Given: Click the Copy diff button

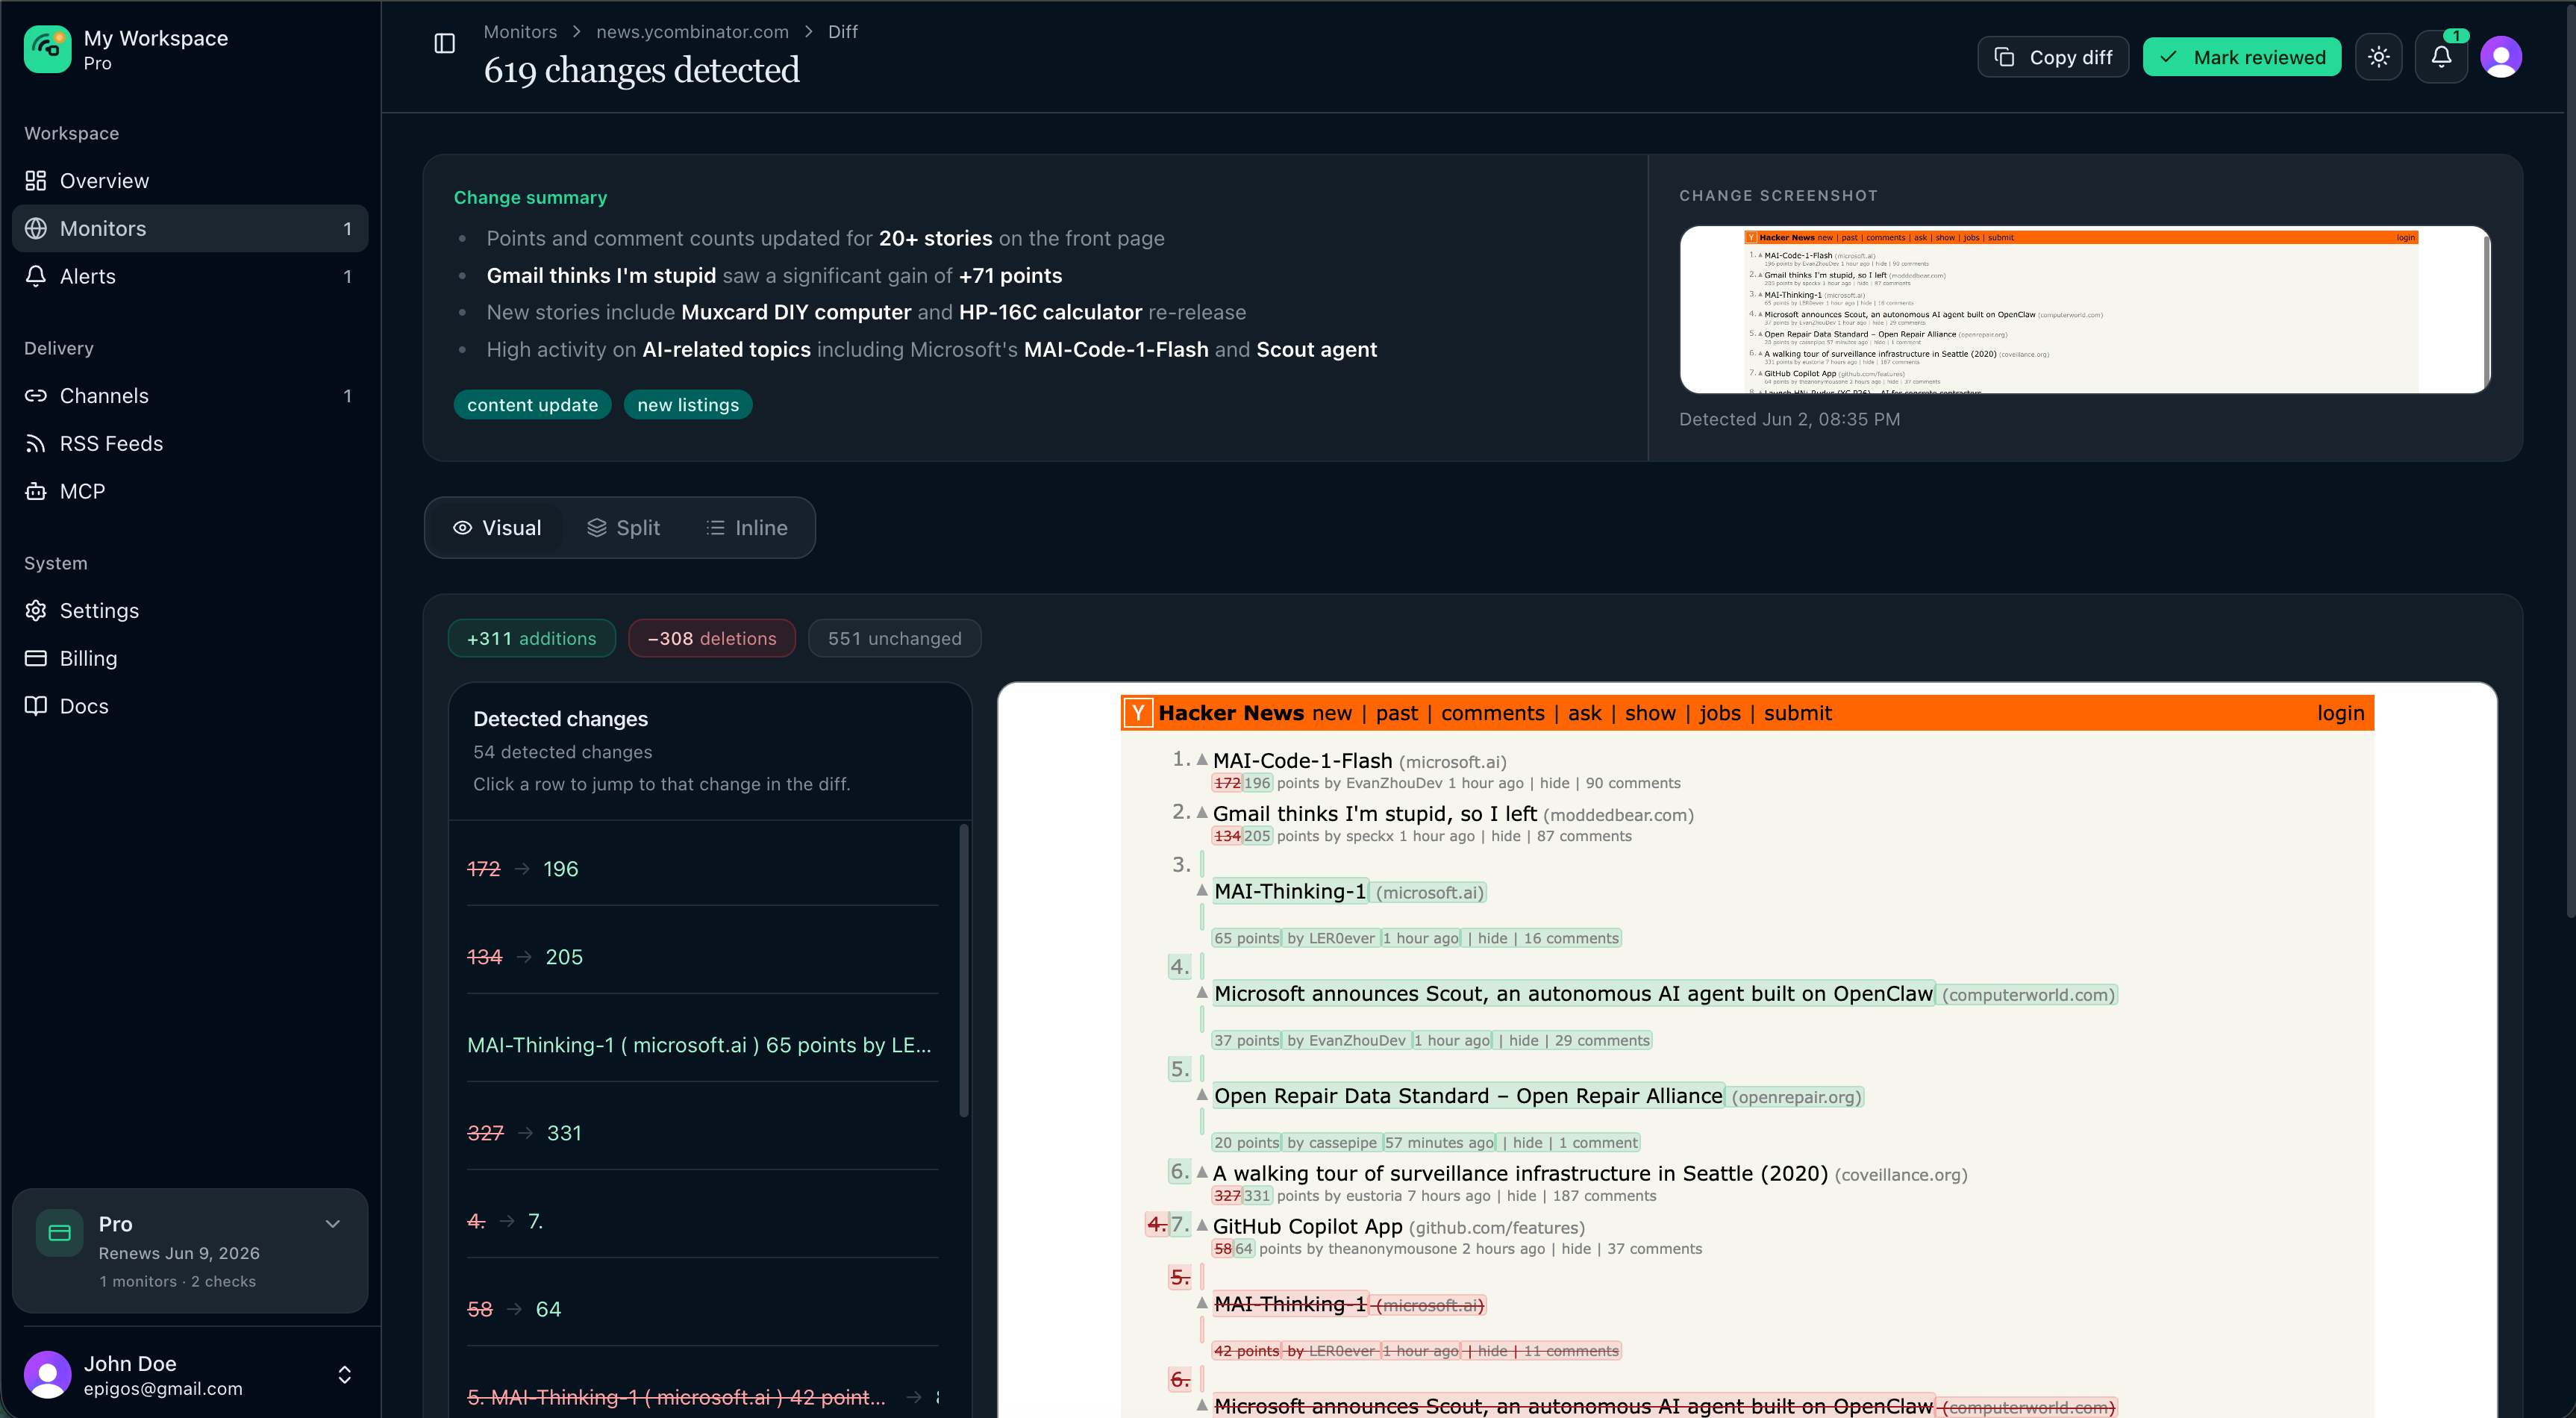Looking at the screenshot, I should click(x=2053, y=57).
